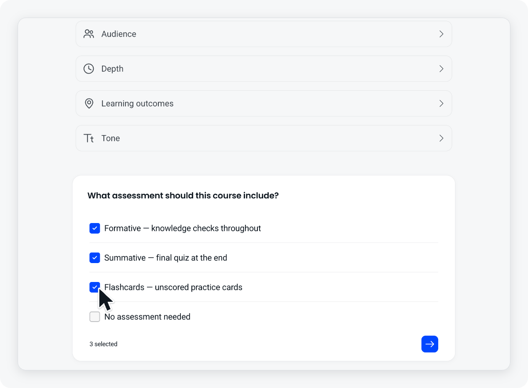Expand the Audience row chevron
Image resolution: width=528 pixels, height=388 pixels.
point(441,34)
